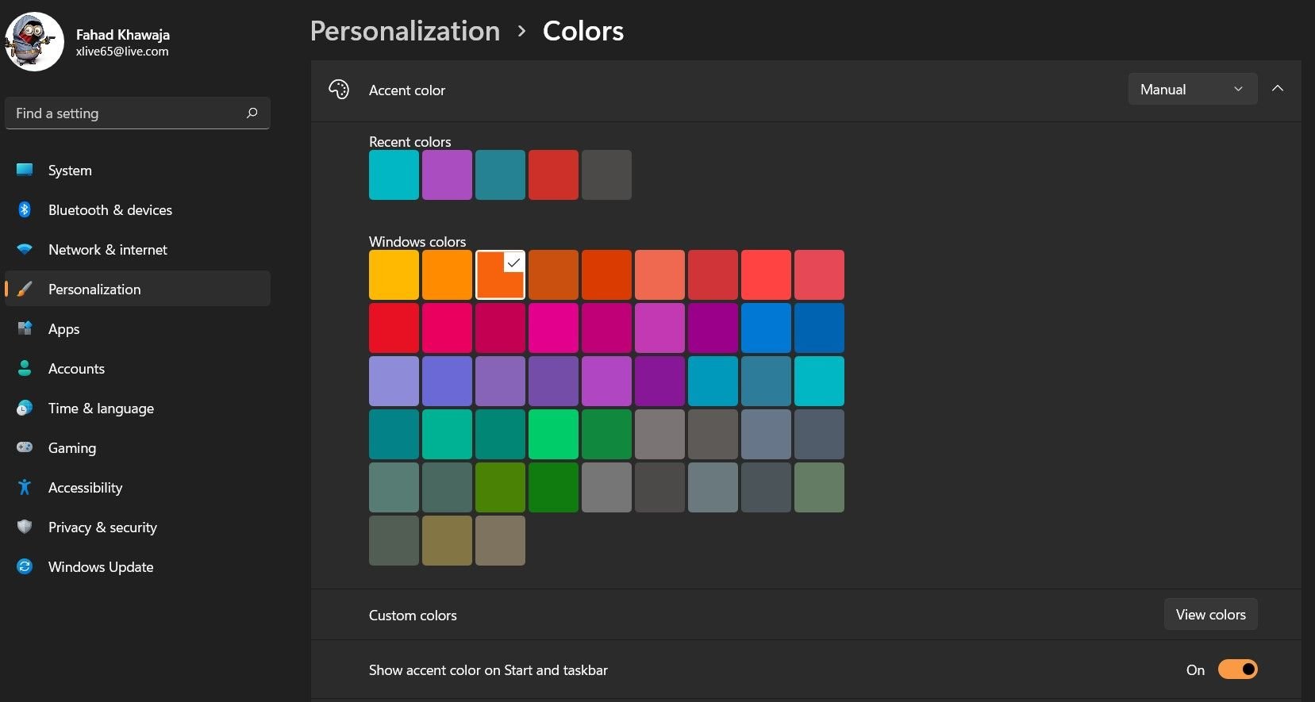Click the Gaming controller icon
This screenshot has width=1315, height=702.
click(25, 447)
